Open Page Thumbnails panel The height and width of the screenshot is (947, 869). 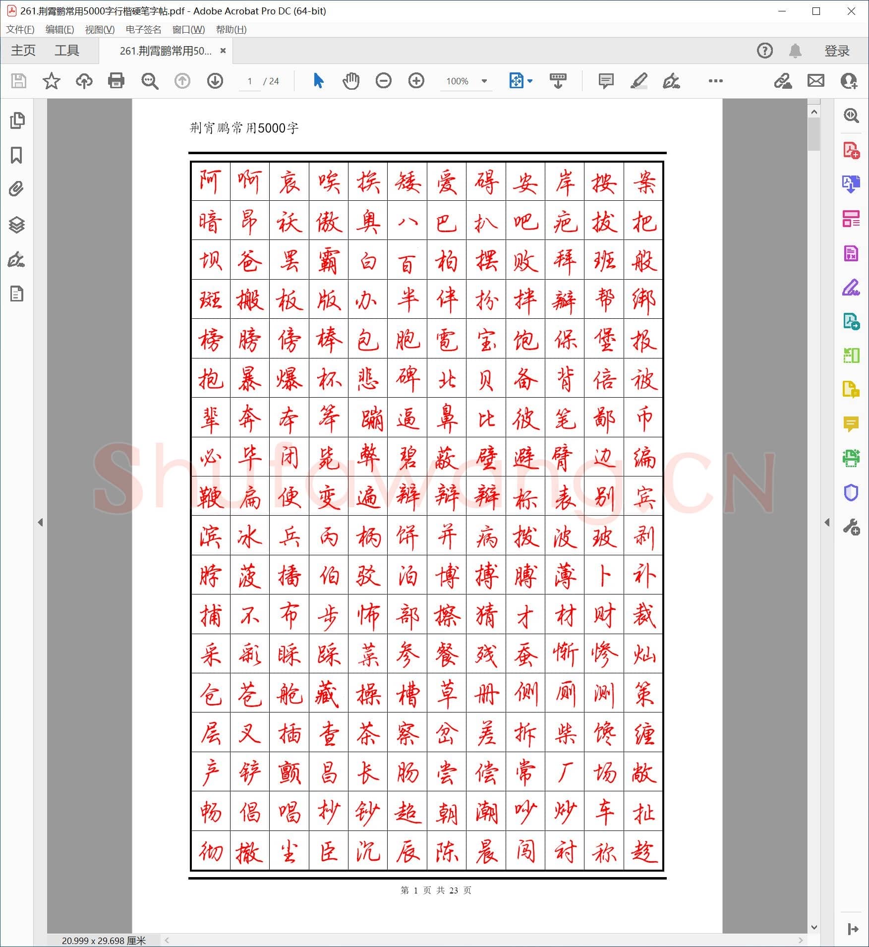17,119
